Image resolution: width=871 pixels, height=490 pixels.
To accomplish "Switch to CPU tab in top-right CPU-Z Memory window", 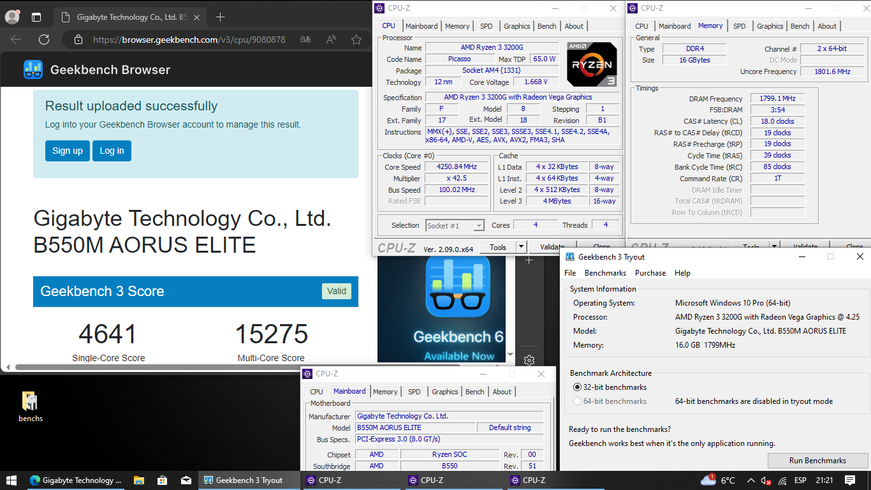I will click(x=641, y=26).
